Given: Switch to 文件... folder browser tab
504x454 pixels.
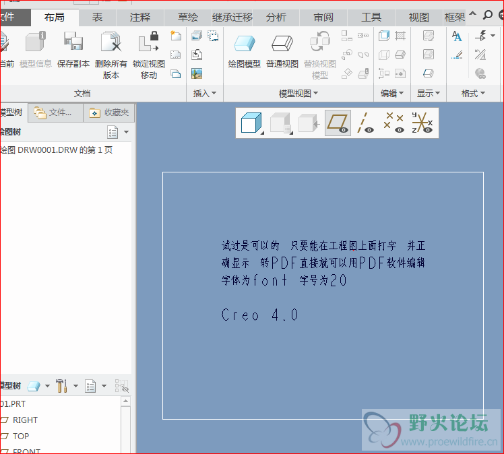Looking at the screenshot, I should [56, 112].
